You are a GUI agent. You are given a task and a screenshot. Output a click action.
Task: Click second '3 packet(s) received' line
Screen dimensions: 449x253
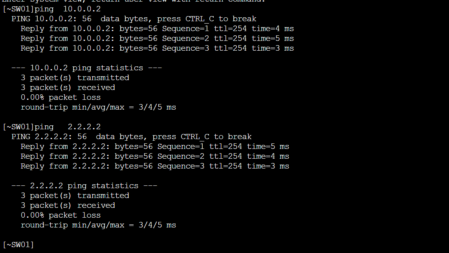(68, 205)
